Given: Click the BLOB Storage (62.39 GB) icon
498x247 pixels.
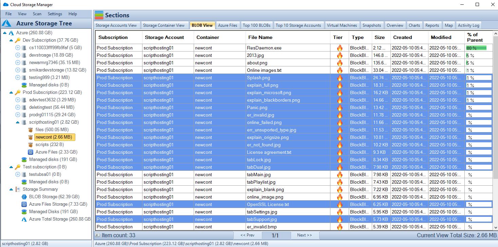Looking at the screenshot, I should 24,197.
